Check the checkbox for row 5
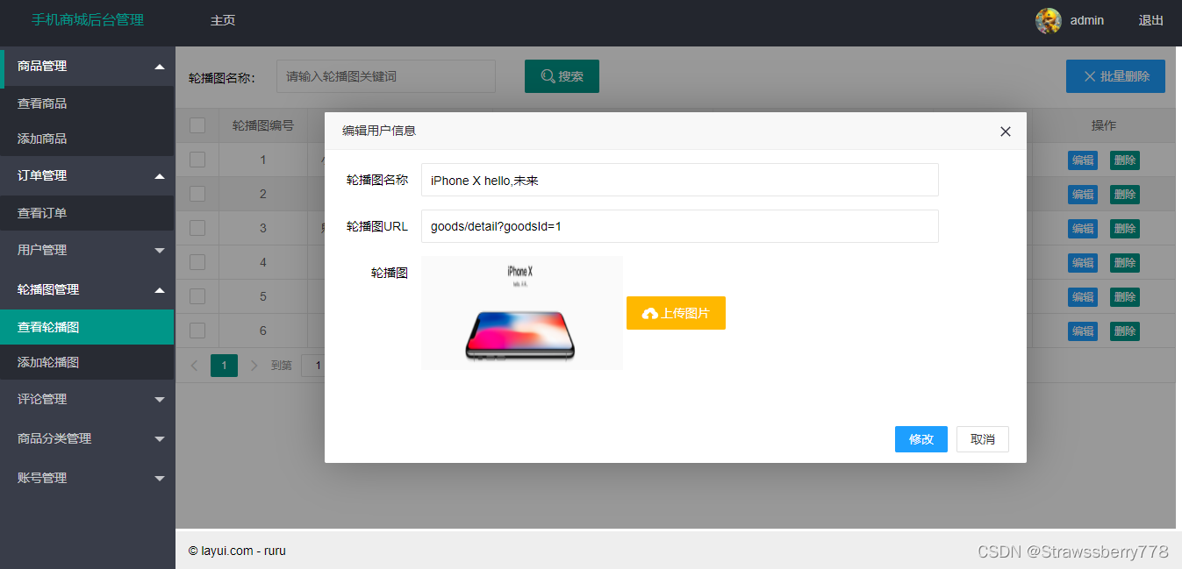The height and width of the screenshot is (569, 1182). [x=197, y=296]
